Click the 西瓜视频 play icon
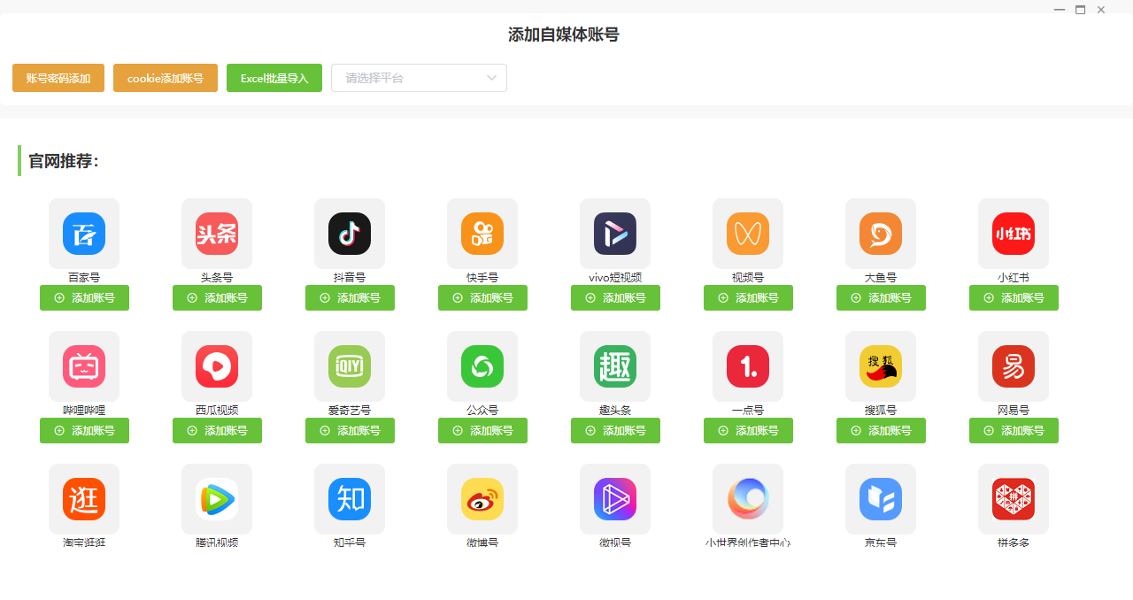This screenshot has width=1133, height=600. tap(217, 366)
